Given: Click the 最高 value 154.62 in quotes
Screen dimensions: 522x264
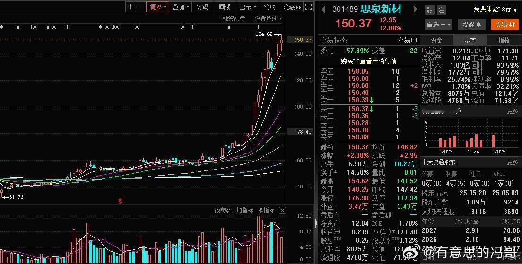Looking at the screenshot, I should pyautogui.click(x=358, y=181).
